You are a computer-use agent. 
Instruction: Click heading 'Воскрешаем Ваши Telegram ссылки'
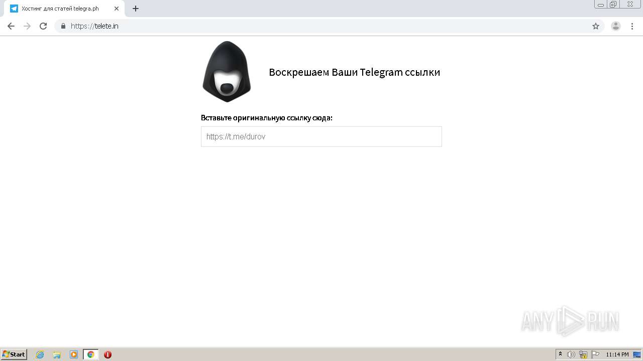355,72
